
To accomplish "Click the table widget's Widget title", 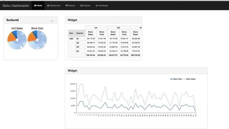I will [72, 20].
